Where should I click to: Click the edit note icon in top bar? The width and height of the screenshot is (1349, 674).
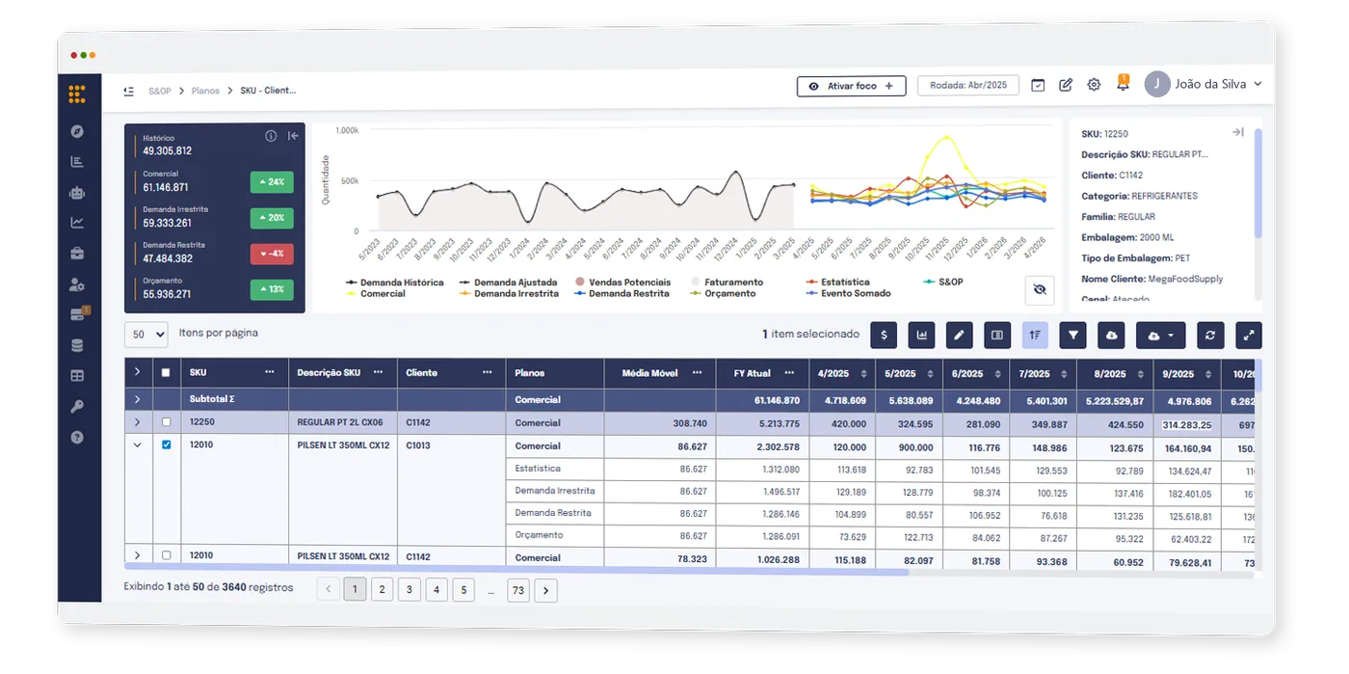(x=1066, y=85)
